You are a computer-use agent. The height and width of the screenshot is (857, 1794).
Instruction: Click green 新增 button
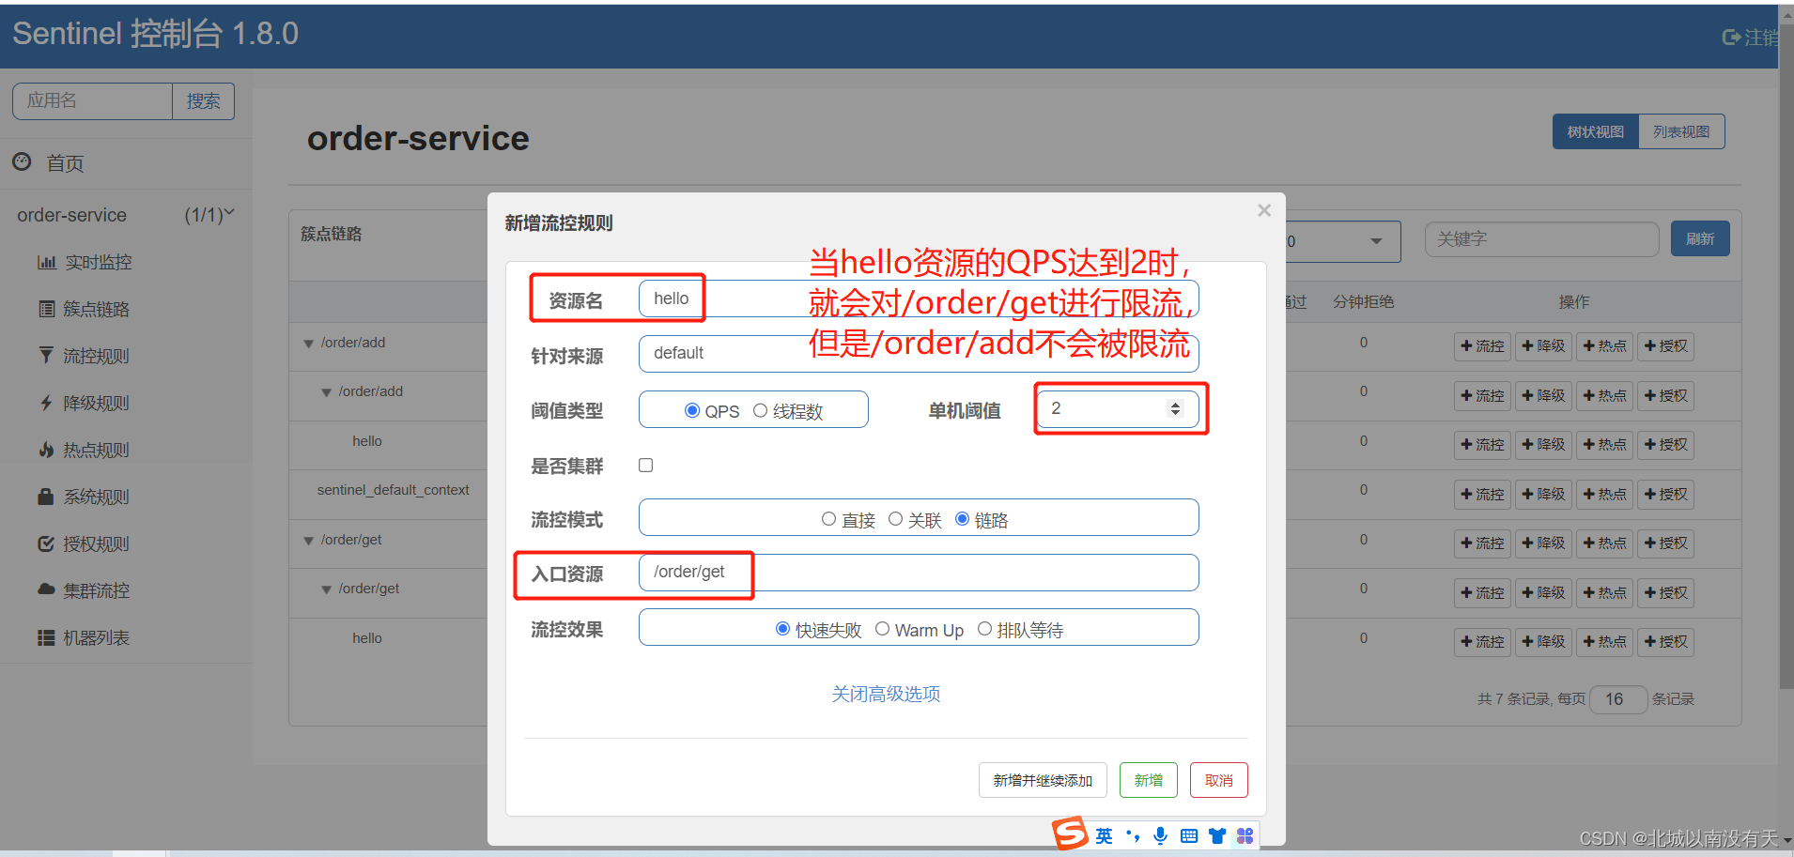pyautogui.click(x=1148, y=780)
